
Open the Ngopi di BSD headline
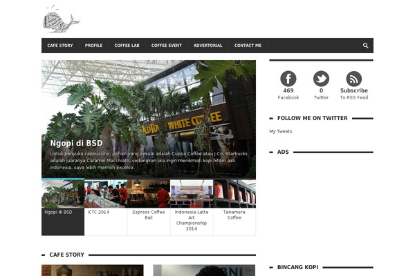pyautogui.click(x=76, y=143)
